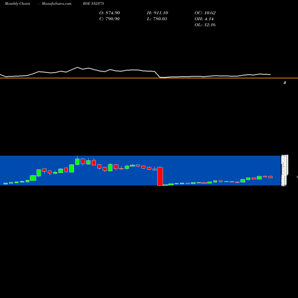This screenshot has width=298, height=298.
Task: Click the 'OL: 12.16' value
Action: click(205, 25)
